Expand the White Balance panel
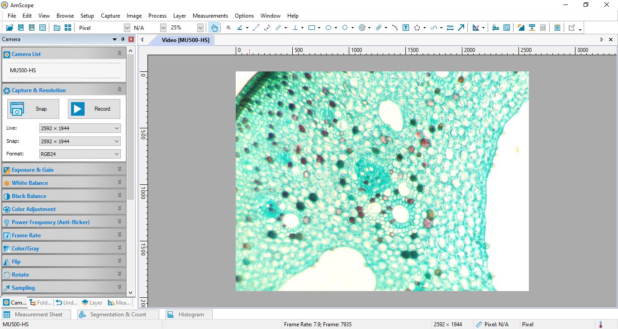The width and height of the screenshot is (618, 329). pos(120,183)
